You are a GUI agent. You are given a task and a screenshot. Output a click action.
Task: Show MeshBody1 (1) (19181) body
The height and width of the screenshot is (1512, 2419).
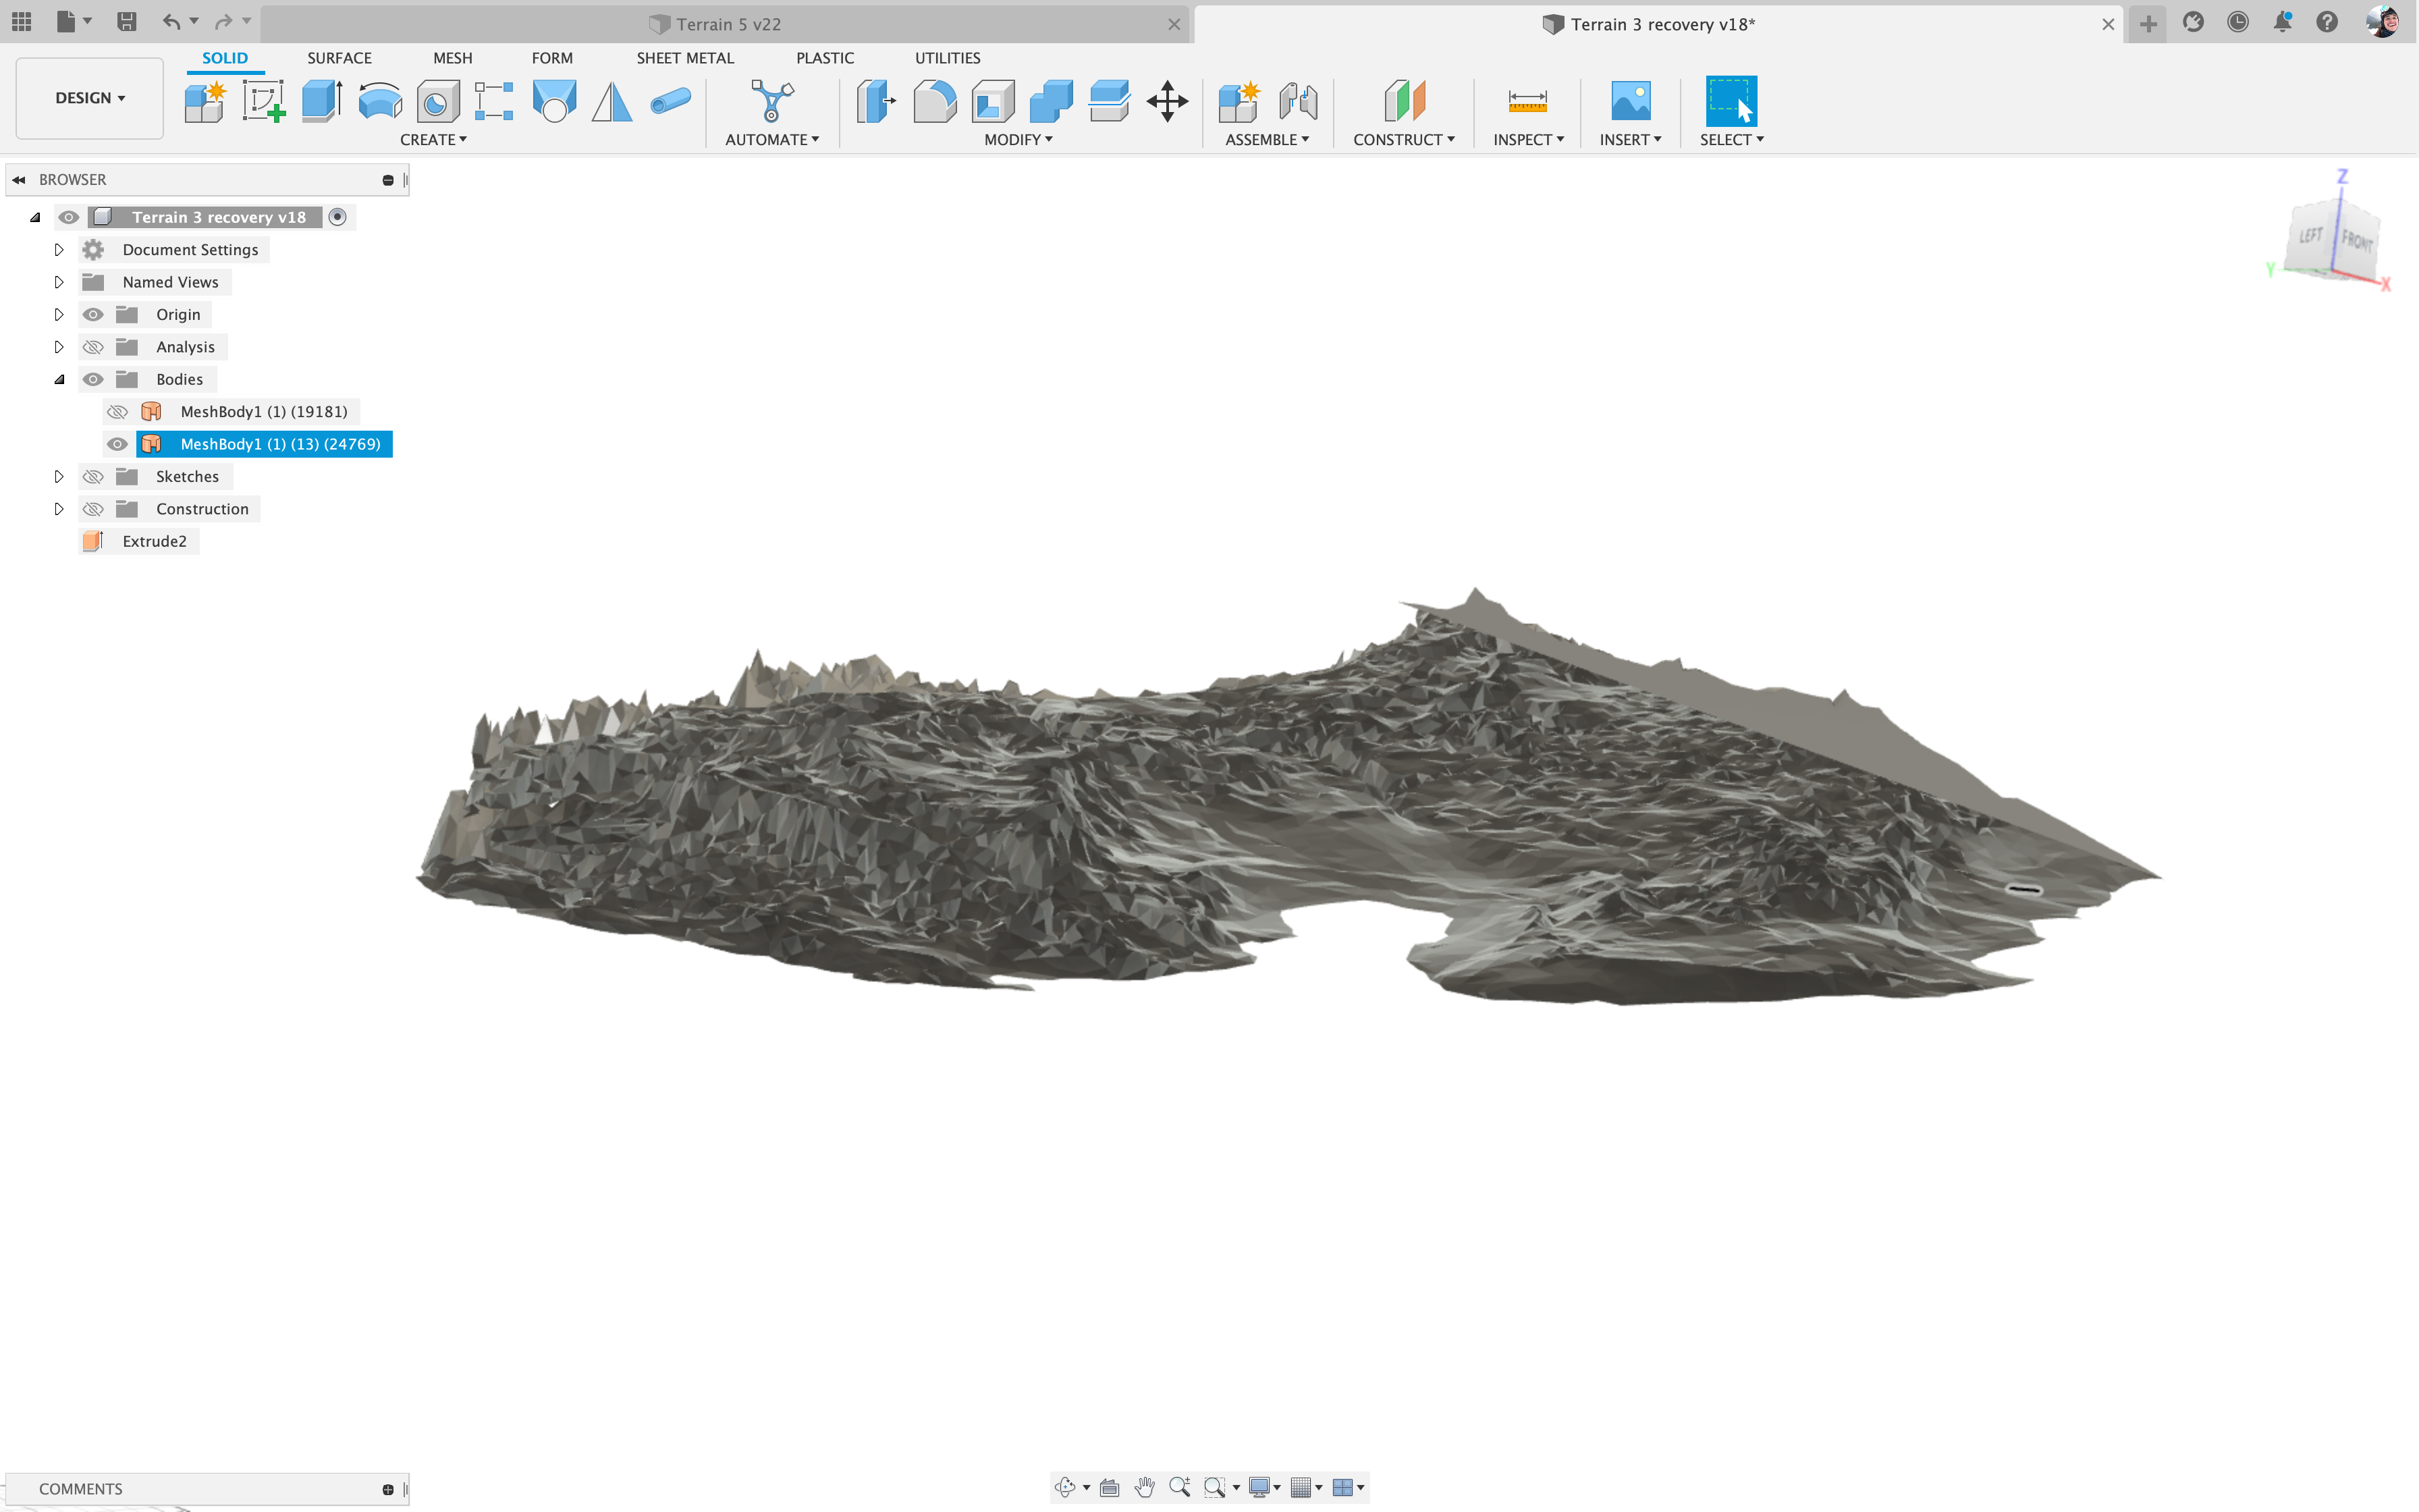pyautogui.click(x=118, y=412)
